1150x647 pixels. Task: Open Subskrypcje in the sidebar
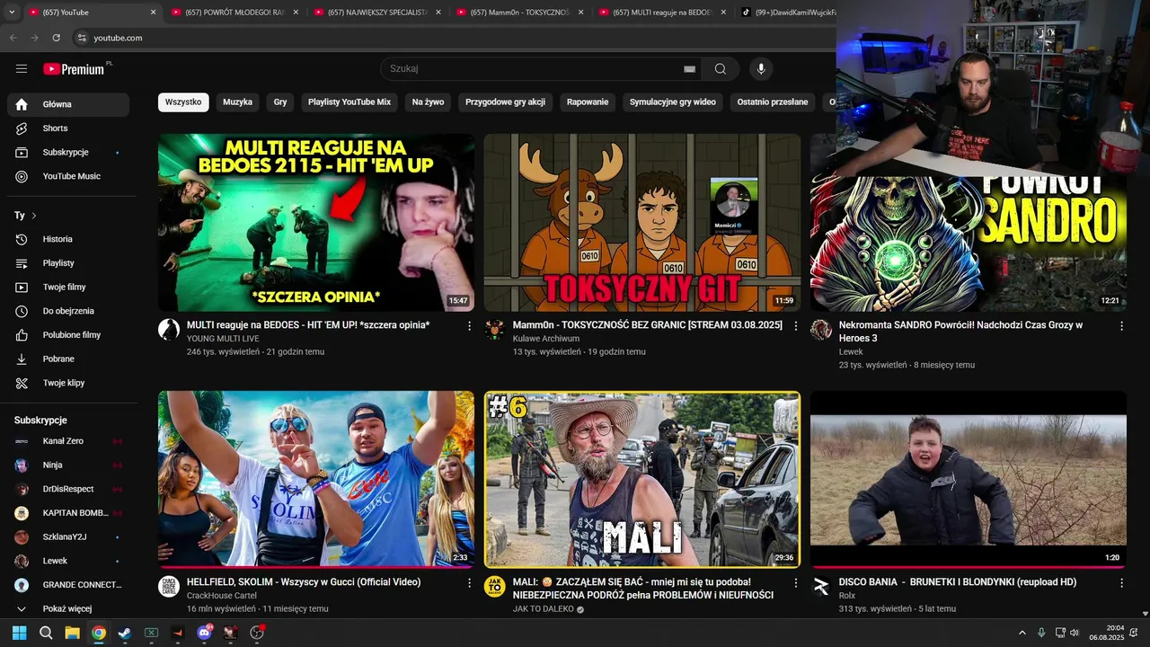click(68, 153)
